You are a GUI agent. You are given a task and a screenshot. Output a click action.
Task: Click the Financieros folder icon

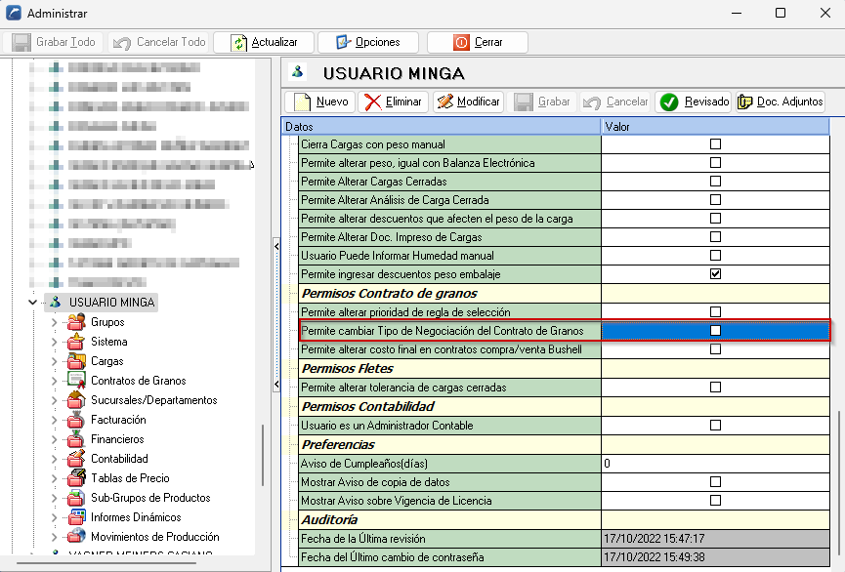(76, 439)
